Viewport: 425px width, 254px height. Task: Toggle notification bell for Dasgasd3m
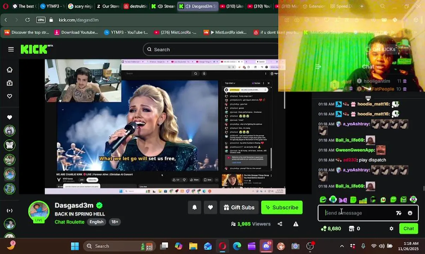194,207
